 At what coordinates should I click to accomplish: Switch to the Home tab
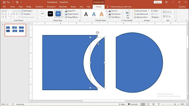(x=12, y=7)
